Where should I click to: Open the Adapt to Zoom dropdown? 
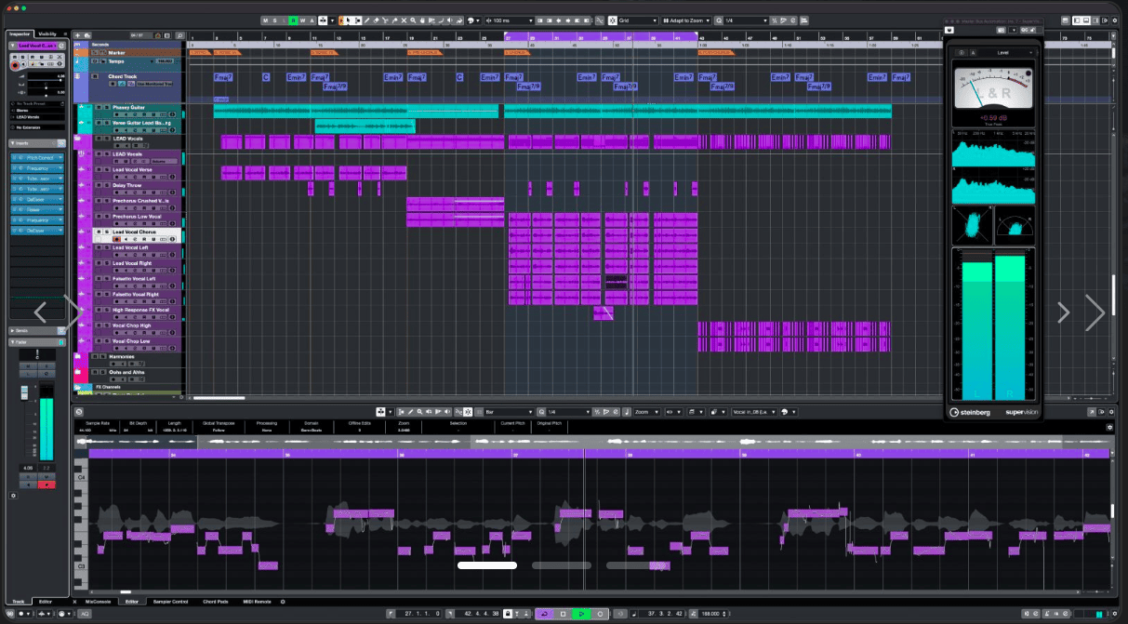click(x=686, y=20)
